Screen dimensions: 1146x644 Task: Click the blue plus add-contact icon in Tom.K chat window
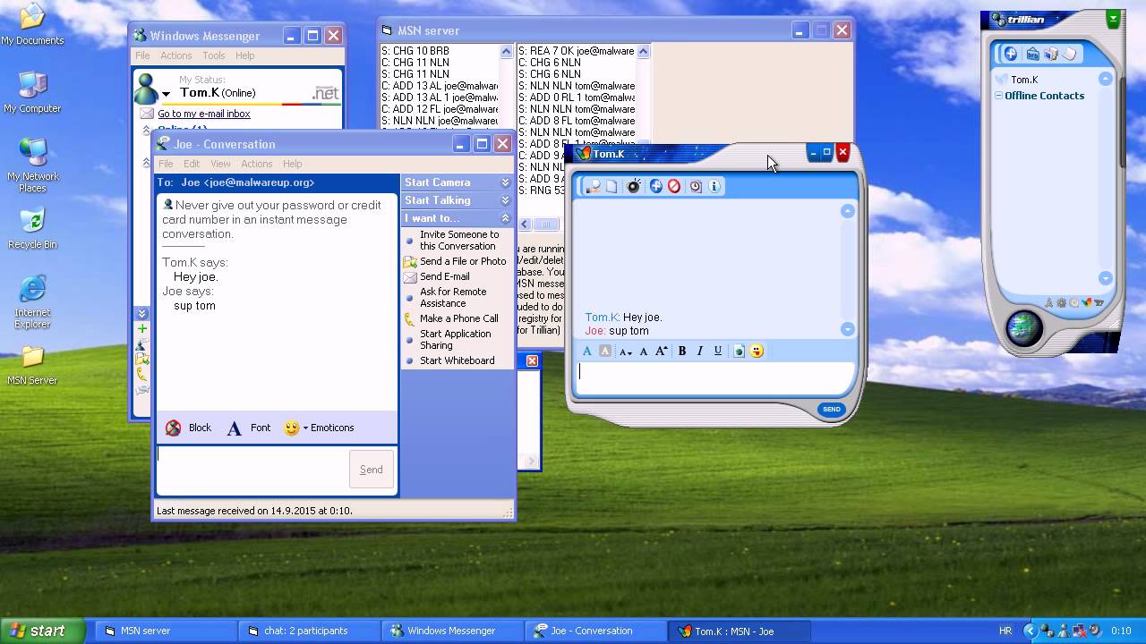[655, 186]
